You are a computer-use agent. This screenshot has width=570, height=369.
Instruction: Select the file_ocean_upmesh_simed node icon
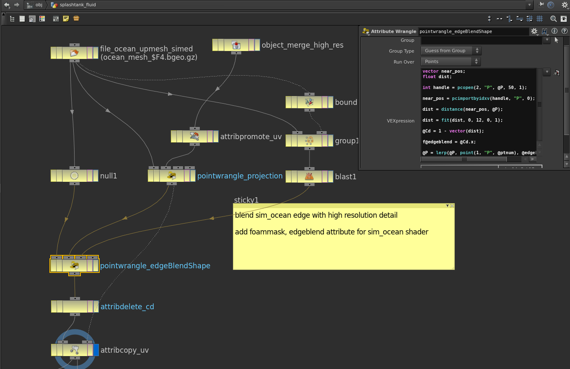click(x=75, y=53)
